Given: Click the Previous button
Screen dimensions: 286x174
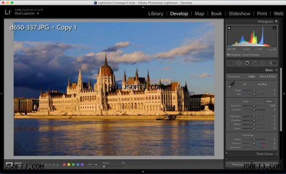Looking at the screenshot, I should coord(238,165).
